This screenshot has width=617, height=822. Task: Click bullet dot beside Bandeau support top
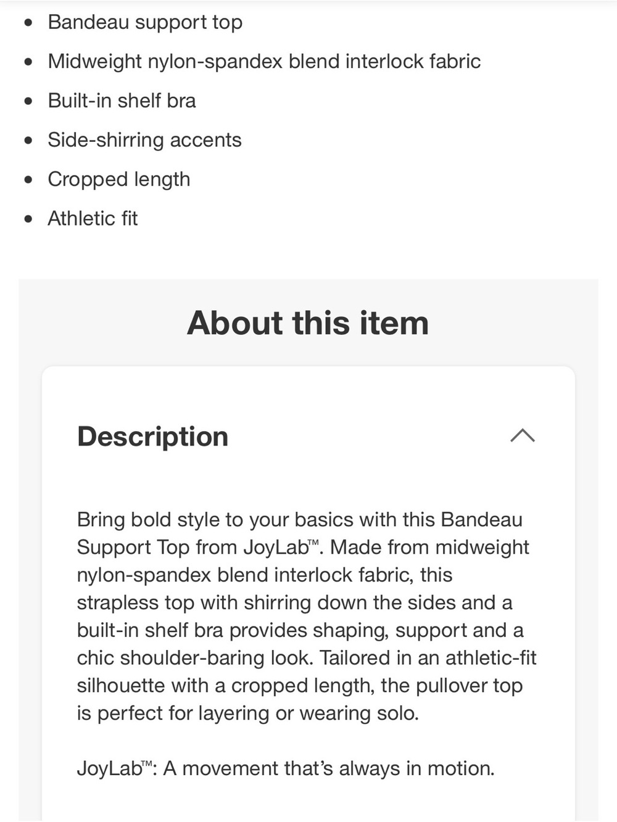[x=28, y=23]
